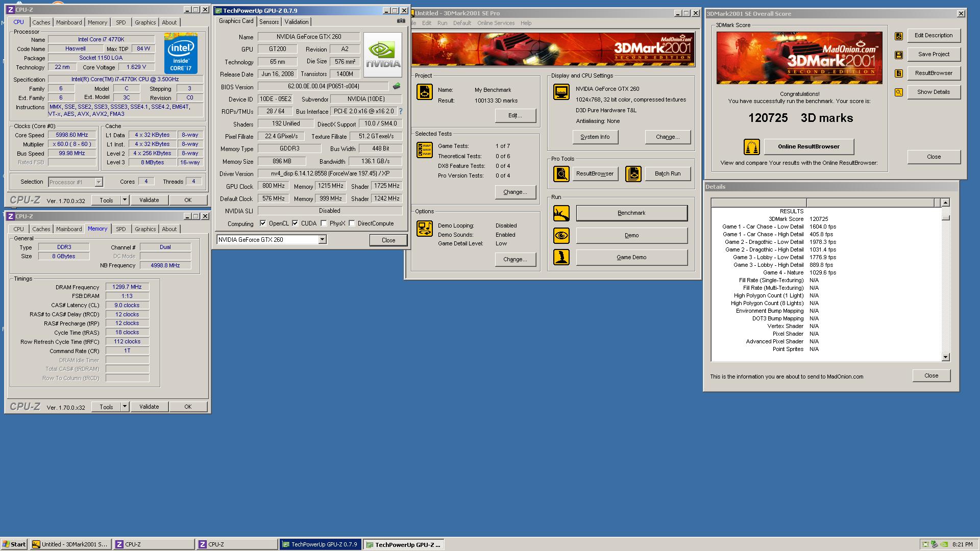Screen dimensions: 980x551
Task: Open the Validation tab in GPU-Z
Action: pos(297,21)
